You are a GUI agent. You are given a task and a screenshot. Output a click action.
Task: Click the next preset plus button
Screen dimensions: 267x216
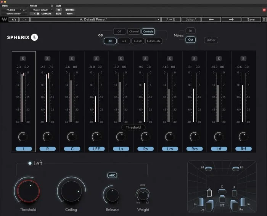pyautogui.click(x=34, y=14)
